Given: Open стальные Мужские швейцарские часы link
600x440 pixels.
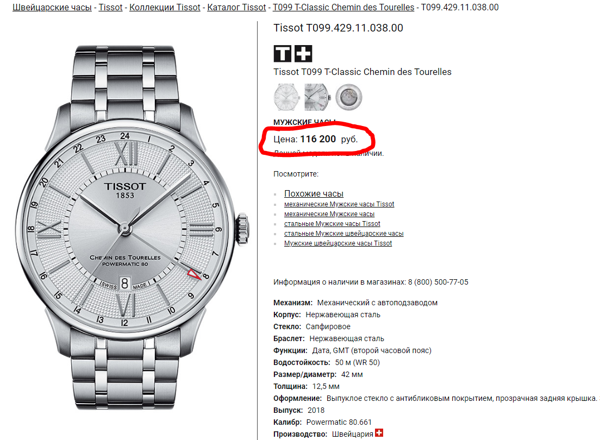Looking at the screenshot, I should pos(343,234).
